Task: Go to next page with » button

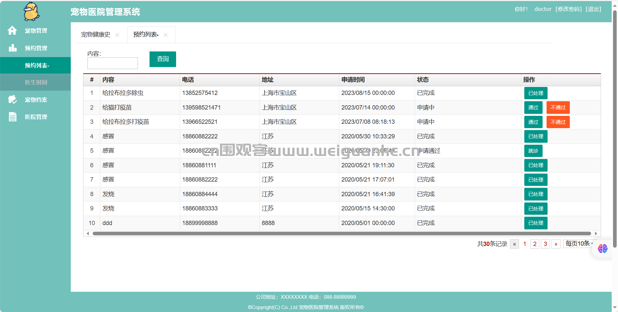Action: [556, 244]
